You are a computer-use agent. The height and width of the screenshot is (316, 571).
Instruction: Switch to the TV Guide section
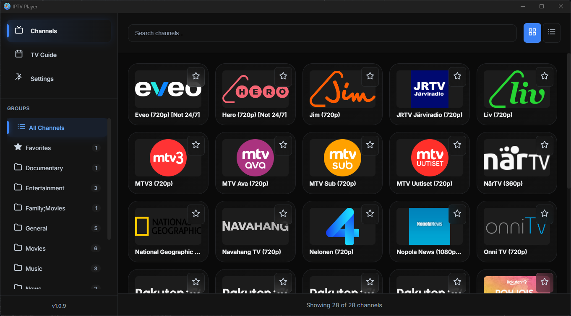coord(43,54)
